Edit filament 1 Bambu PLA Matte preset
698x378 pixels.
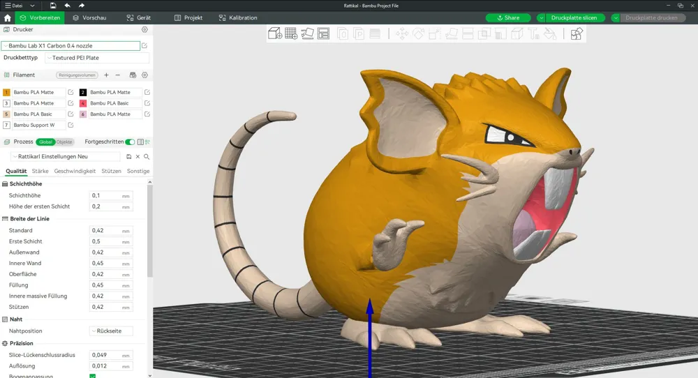pyautogui.click(x=70, y=92)
